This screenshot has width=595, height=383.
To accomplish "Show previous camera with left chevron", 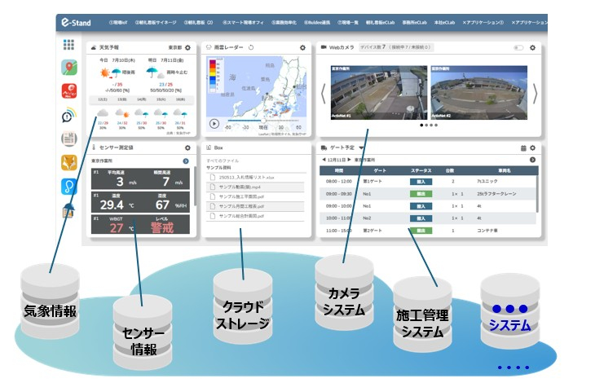I will [323, 94].
